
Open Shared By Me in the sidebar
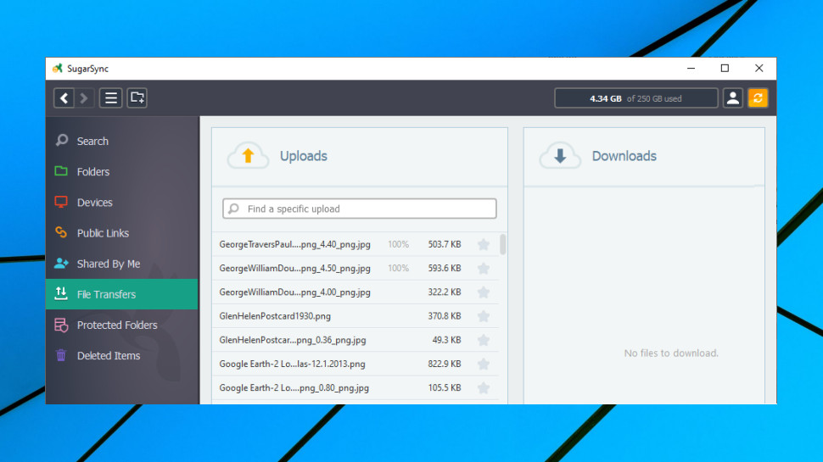point(122,264)
